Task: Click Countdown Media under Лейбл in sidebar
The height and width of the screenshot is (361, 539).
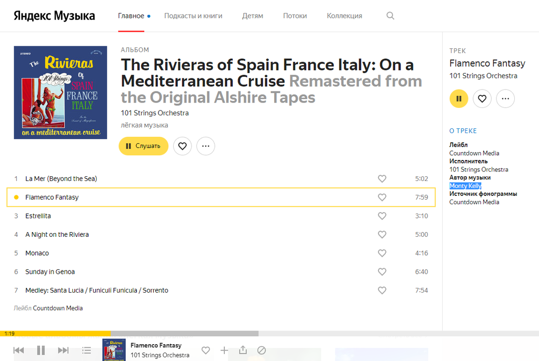Action: pos(474,153)
